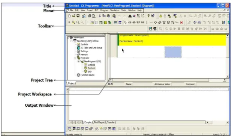The width and height of the screenshot is (232, 136).
Task: Open the Help menu
Action: (139, 11)
